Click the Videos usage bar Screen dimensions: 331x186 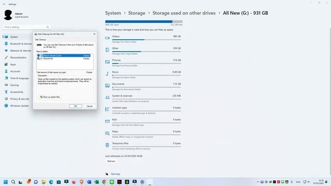point(146,40)
